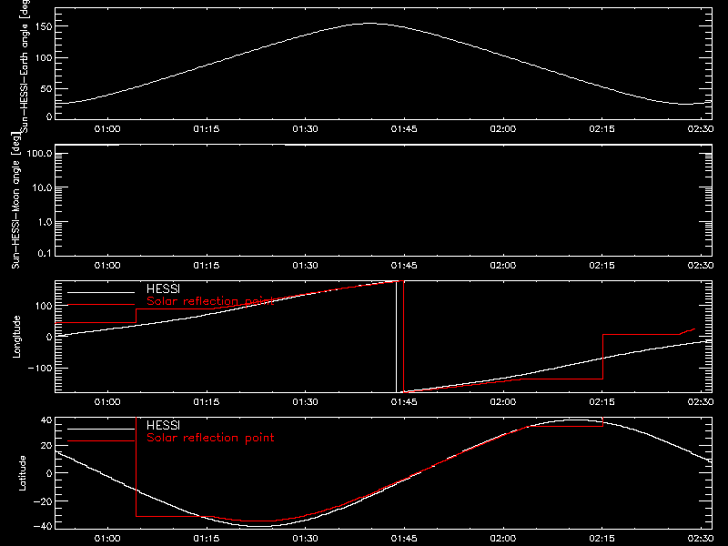The width and height of the screenshot is (728, 546).
Task: Click the 20 tick on Latitude plot
Action: (46, 446)
